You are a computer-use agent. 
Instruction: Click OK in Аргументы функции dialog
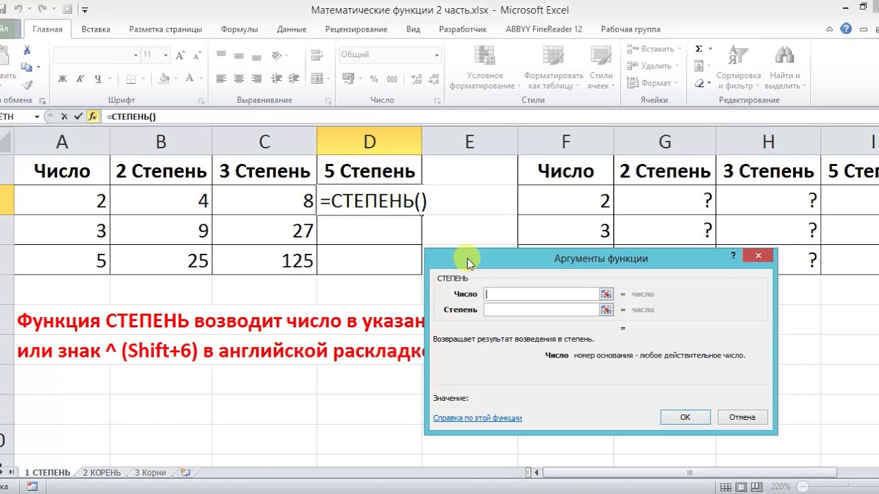pyautogui.click(x=685, y=417)
